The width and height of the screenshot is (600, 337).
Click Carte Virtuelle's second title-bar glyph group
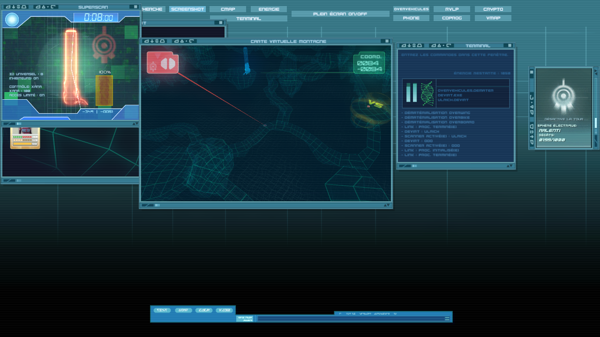click(185, 41)
